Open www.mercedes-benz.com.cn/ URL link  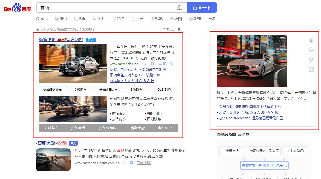[x=98, y=163]
